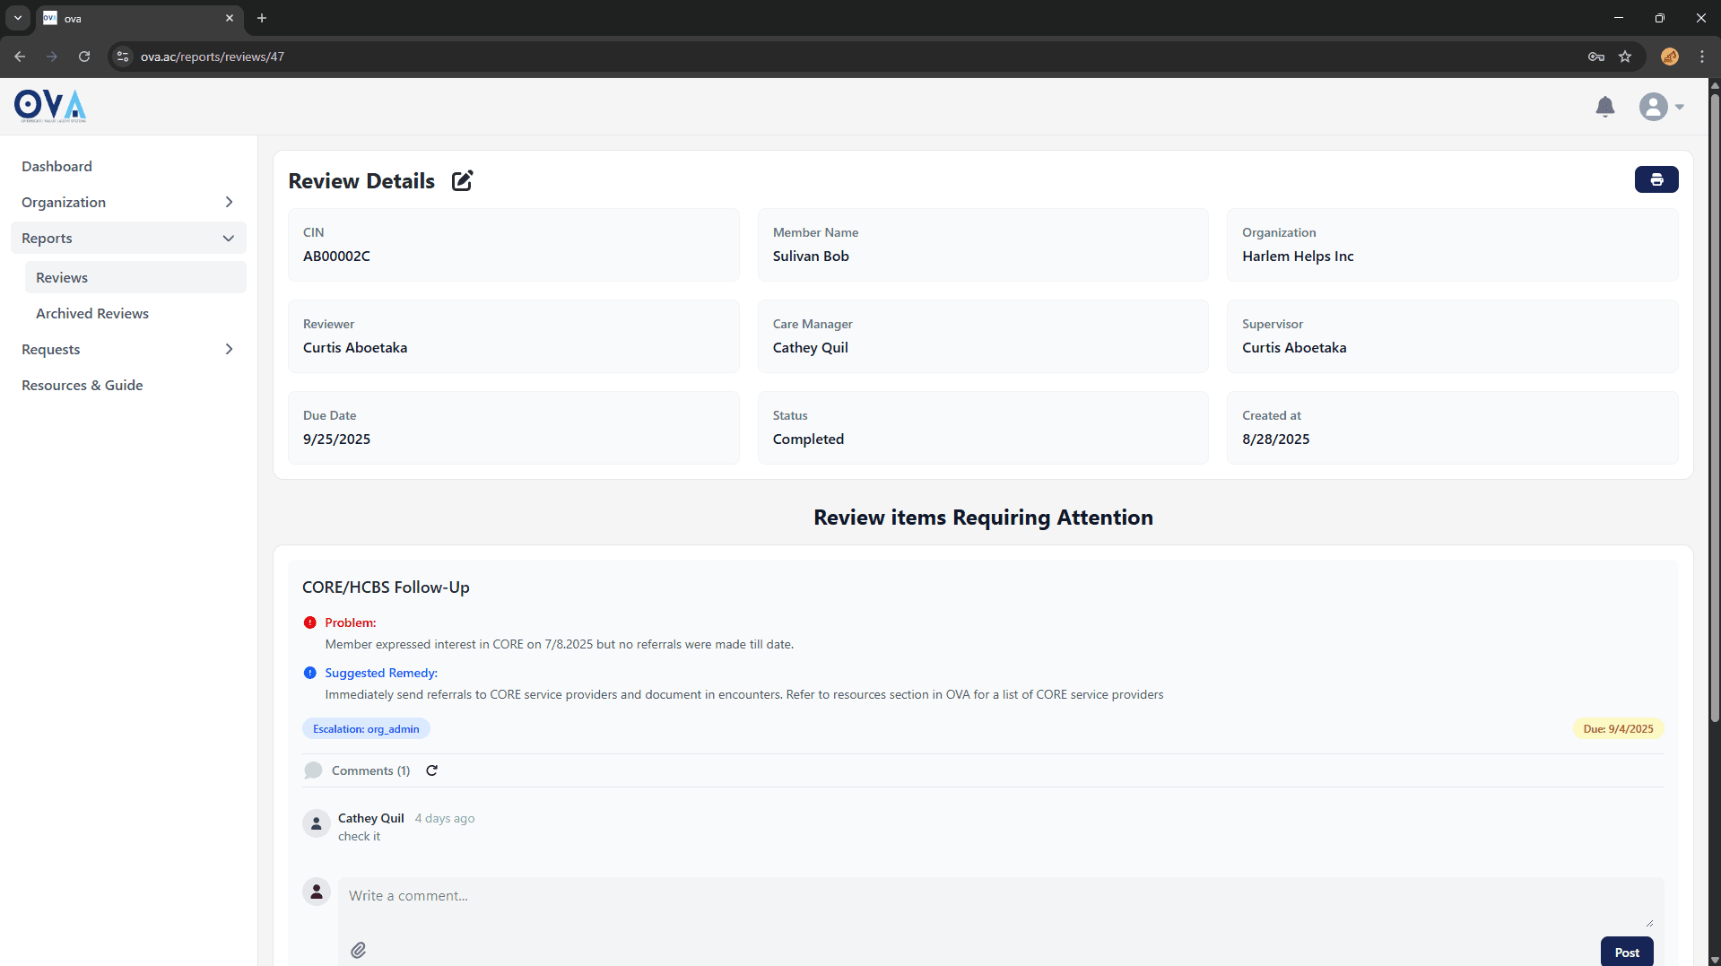Image resolution: width=1721 pixels, height=966 pixels.
Task: Open a new browser tab
Action: [262, 18]
